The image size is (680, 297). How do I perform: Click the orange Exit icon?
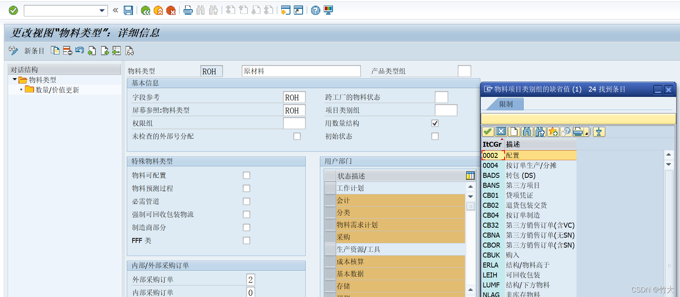tap(158, 10)
